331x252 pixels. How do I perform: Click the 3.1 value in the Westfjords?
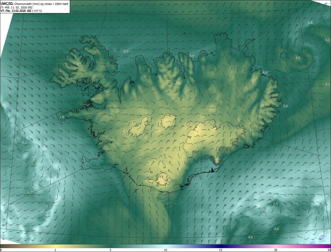click(x=79, y=64)
